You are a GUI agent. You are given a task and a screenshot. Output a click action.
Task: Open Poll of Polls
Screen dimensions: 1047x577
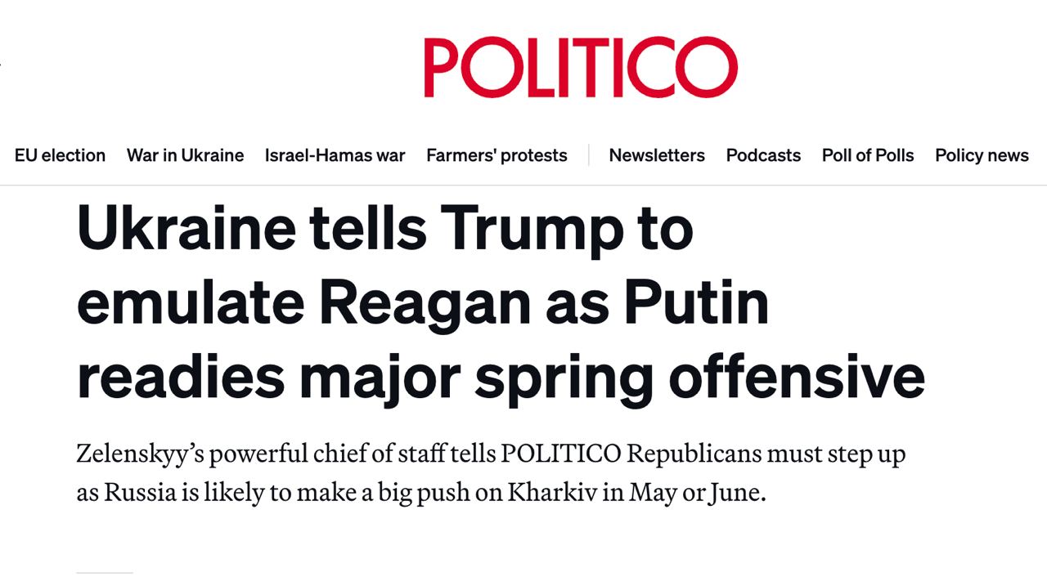(868, 155)
